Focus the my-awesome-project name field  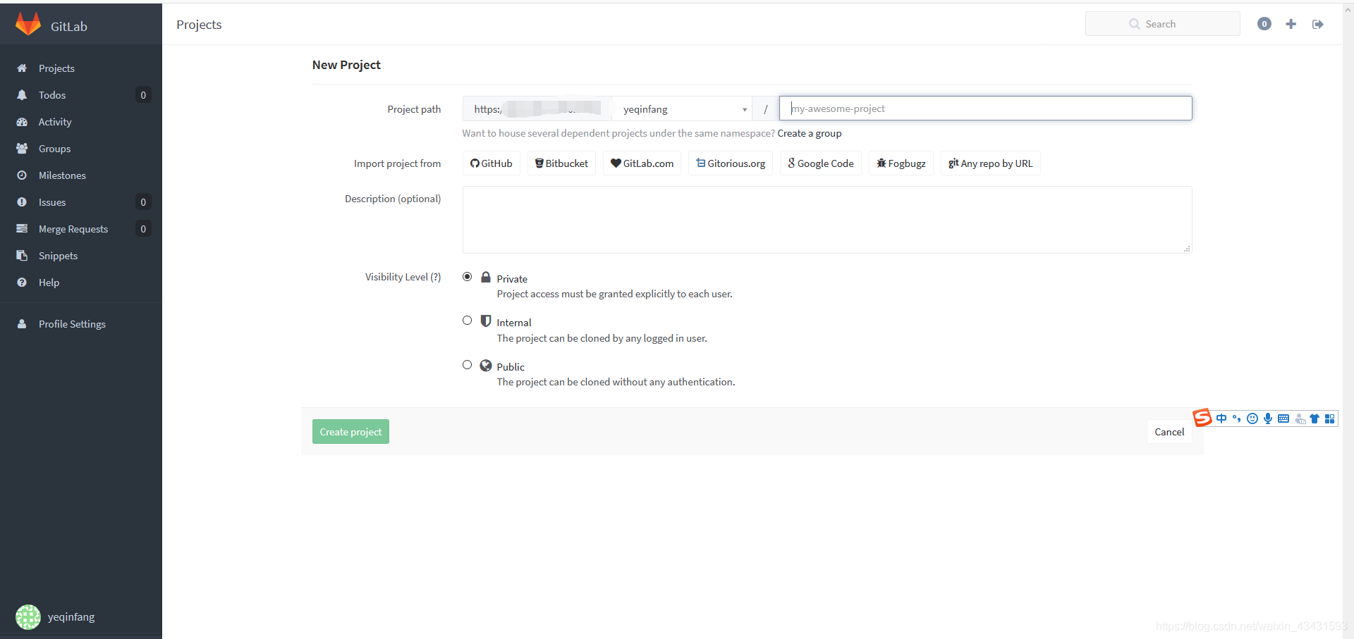coord(985,108)
